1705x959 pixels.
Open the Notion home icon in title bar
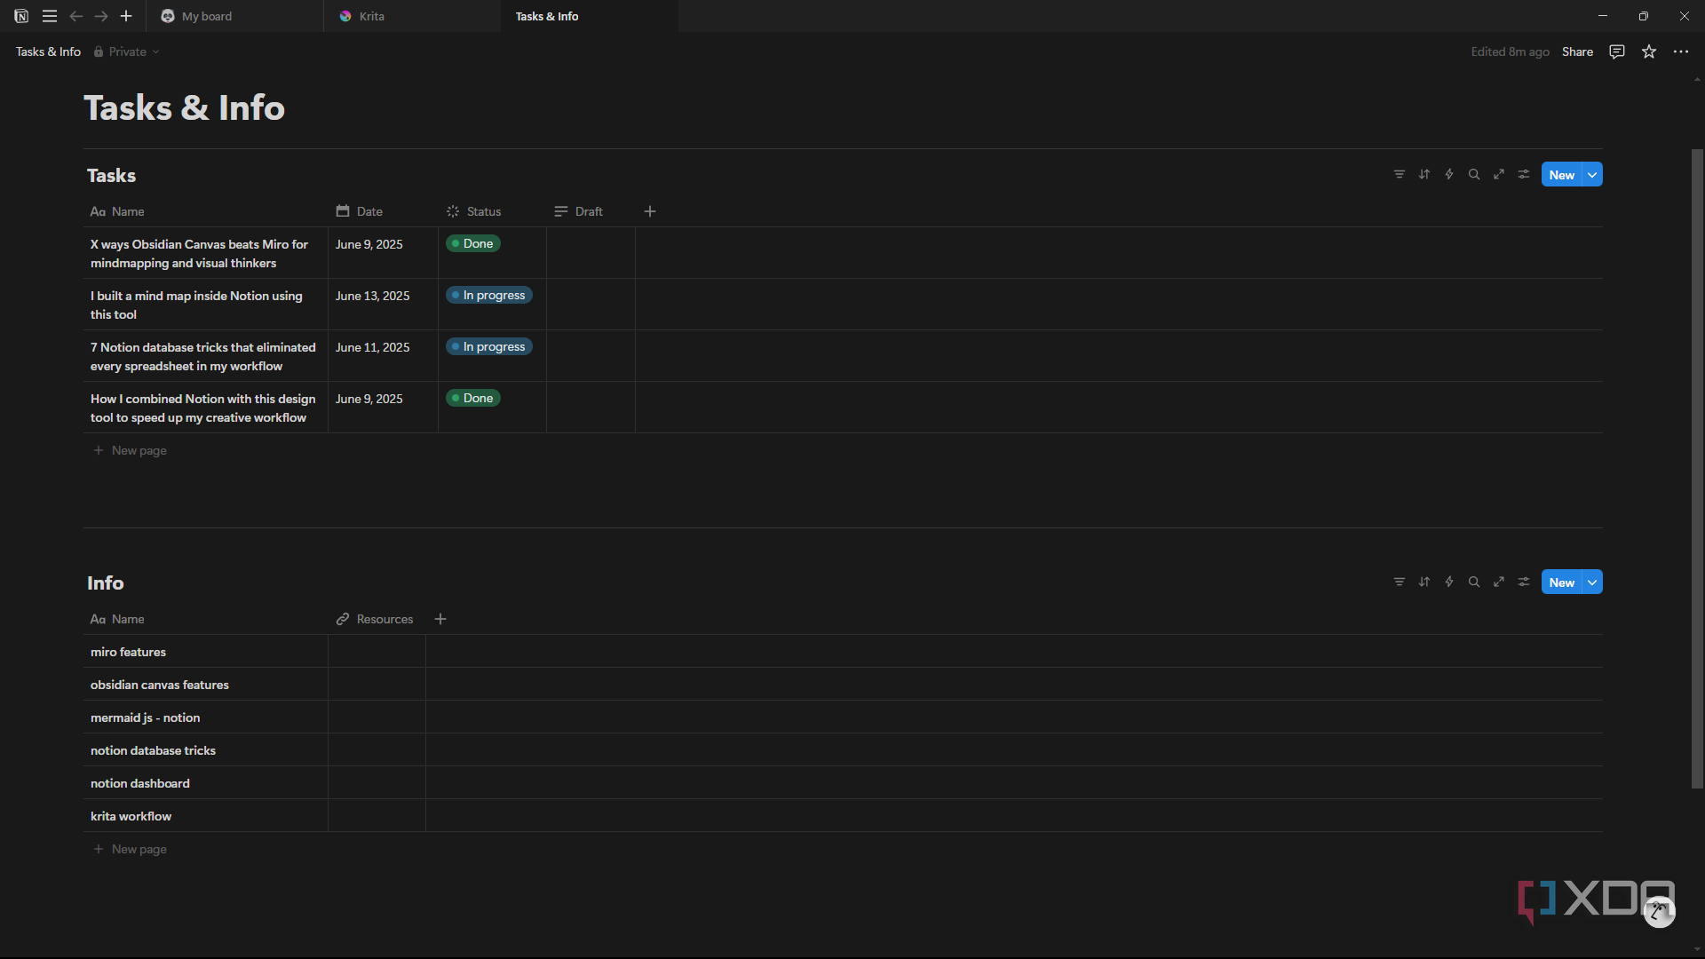pos(21,16)
